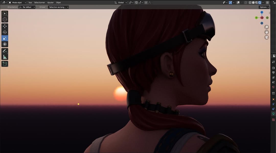276x153 pixels.
Task: Select the Add Cube tool
Action: (x=5, y=64)
